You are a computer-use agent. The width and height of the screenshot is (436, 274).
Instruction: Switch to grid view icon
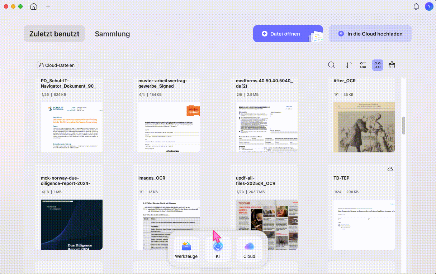[x=378, y=65]
